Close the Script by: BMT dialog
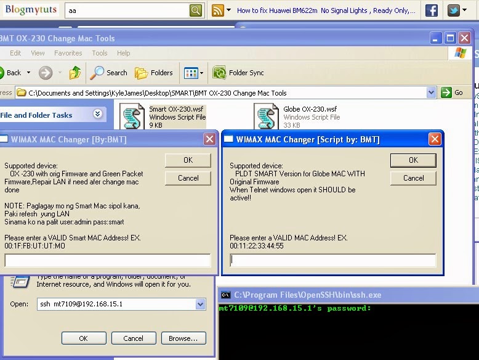479x360 pixels. click(x=435, y=139)
